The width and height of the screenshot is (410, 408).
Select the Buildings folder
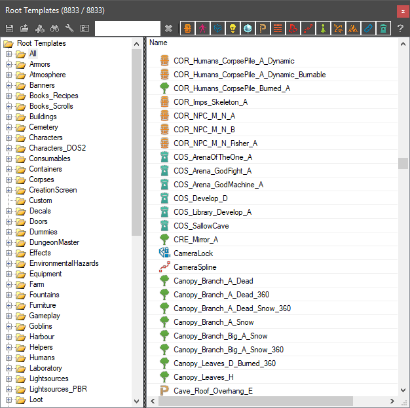(43, 117)
